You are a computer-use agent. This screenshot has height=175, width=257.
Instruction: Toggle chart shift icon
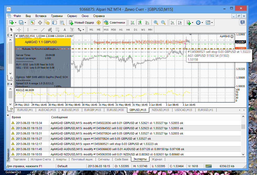click(180, 22)
